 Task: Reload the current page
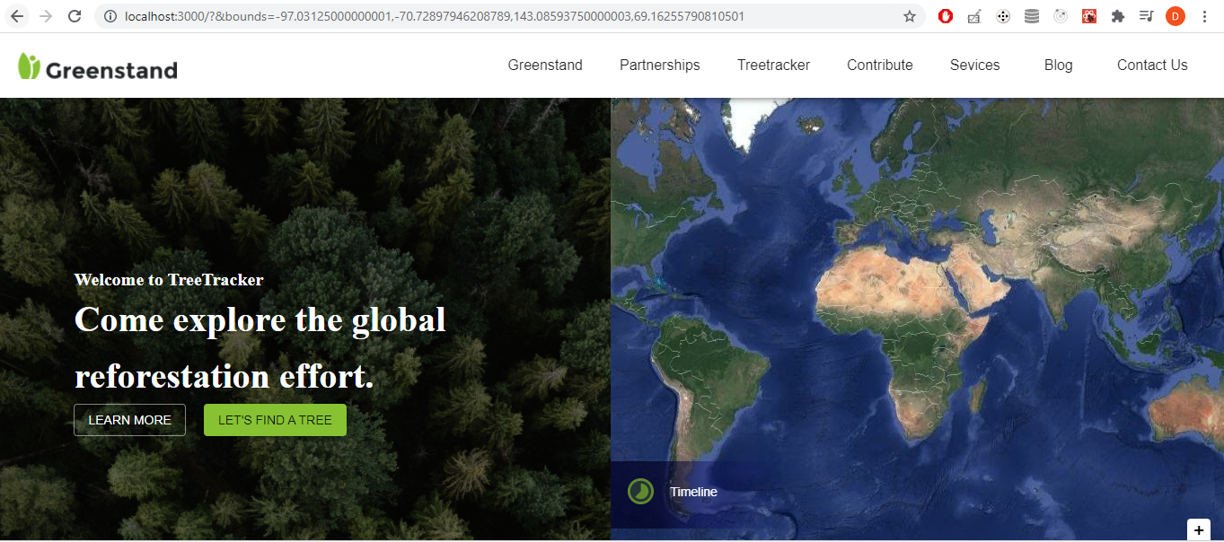[74, 16]
